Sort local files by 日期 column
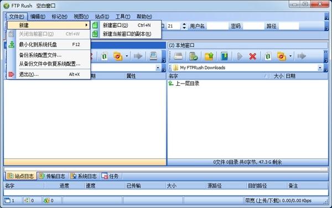This screenshot has width=332, height=208. pyautogui.click(x=306, y=76)
